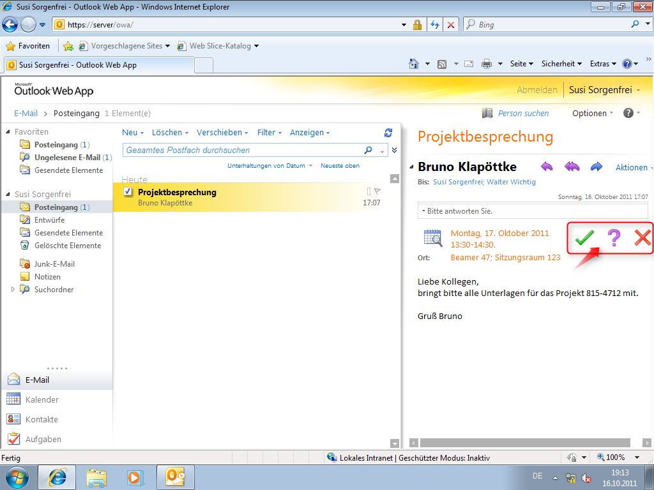
Task: Refresh the mailbox message list
Action: [388, 133]
